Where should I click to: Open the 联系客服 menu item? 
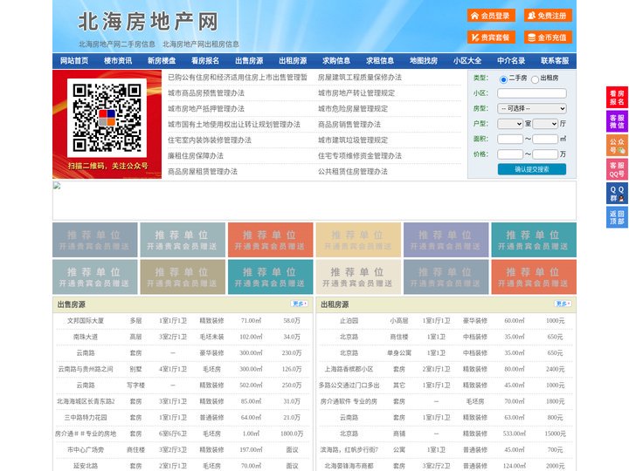pyautogui.click(x=555, y=61)
